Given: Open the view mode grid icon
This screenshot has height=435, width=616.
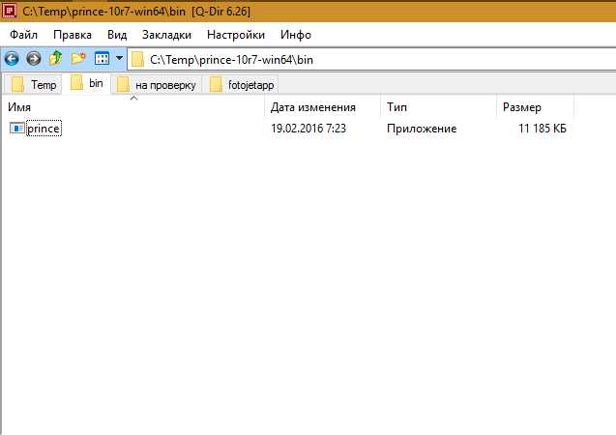Looking at the screenshot, I should pyautogui.click(x=103, y=59).
